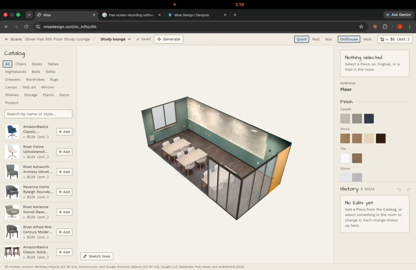Select Quick render mode
The image size is (416, 270).
click(x=301, y=39)
